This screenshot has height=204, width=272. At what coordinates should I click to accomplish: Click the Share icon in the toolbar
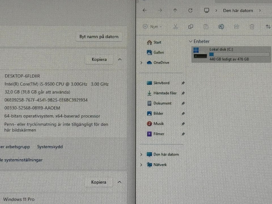click(237, 27)
